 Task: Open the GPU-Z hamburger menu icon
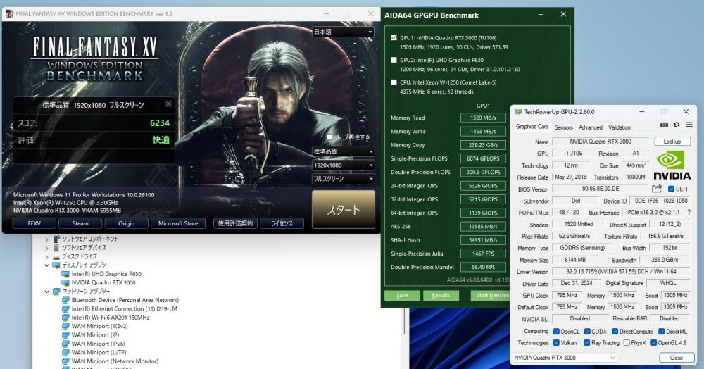pyautogui.click(x=689, y=125)
